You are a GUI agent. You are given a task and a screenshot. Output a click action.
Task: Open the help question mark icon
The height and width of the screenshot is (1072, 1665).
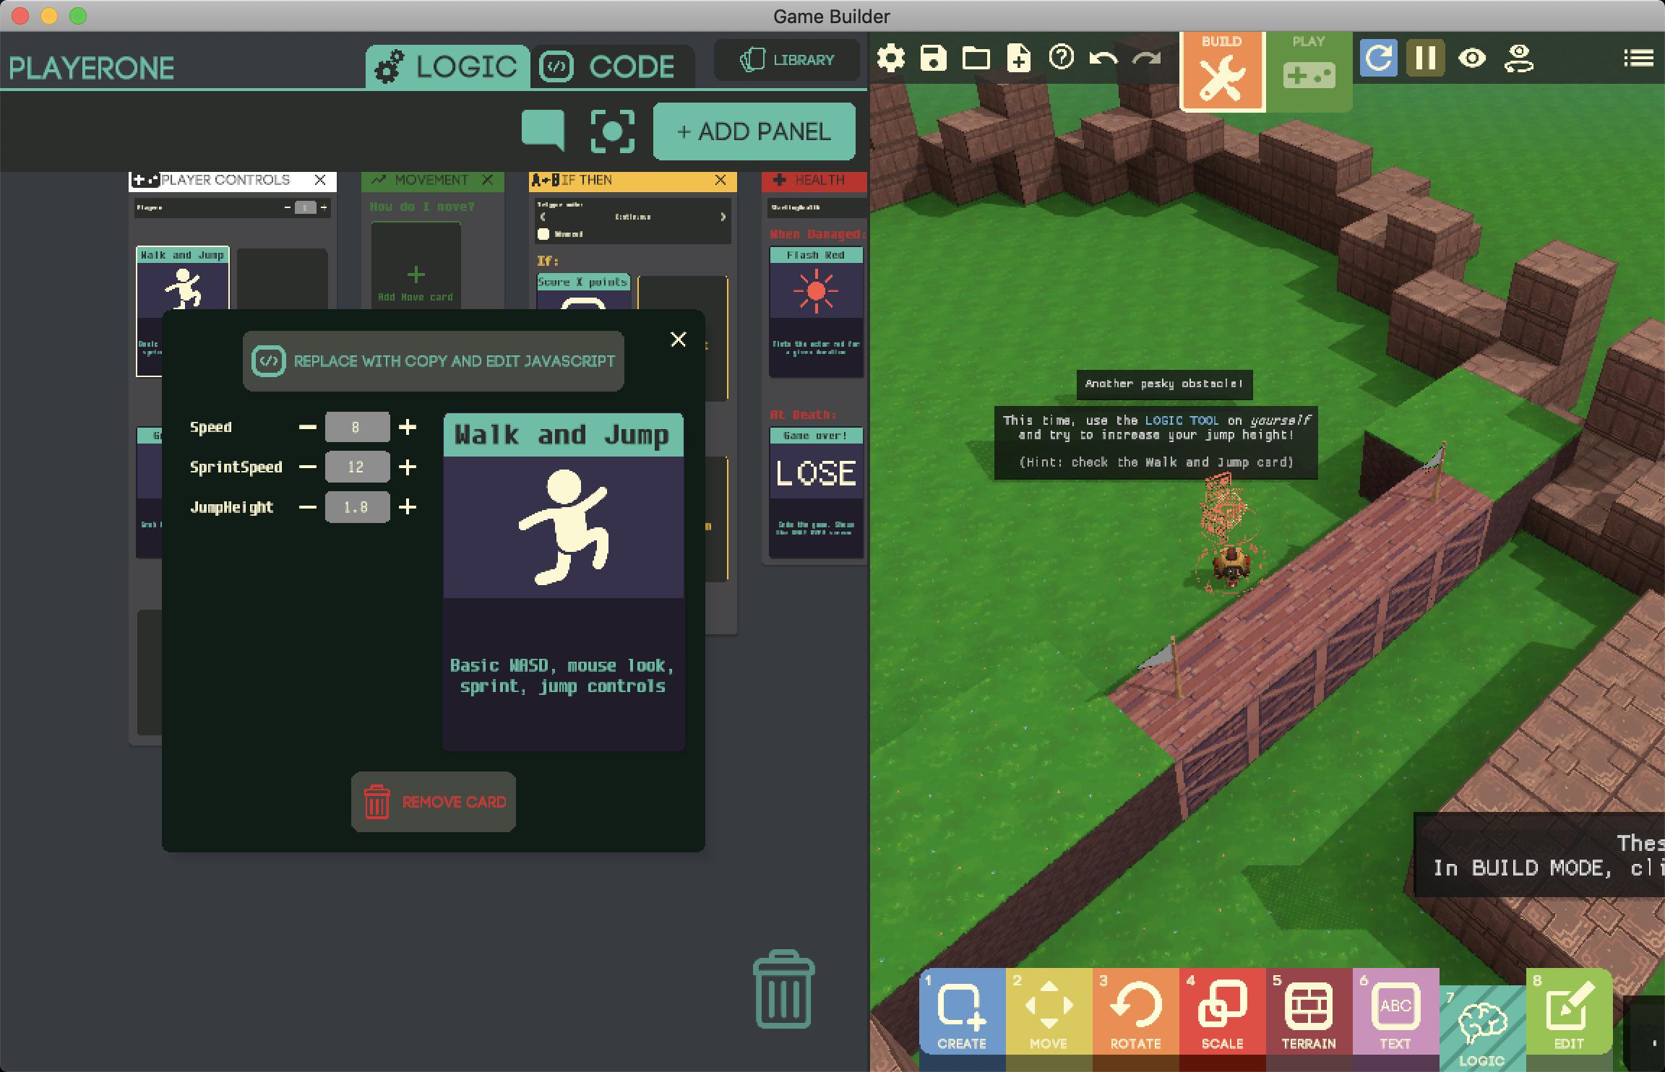1061,57
